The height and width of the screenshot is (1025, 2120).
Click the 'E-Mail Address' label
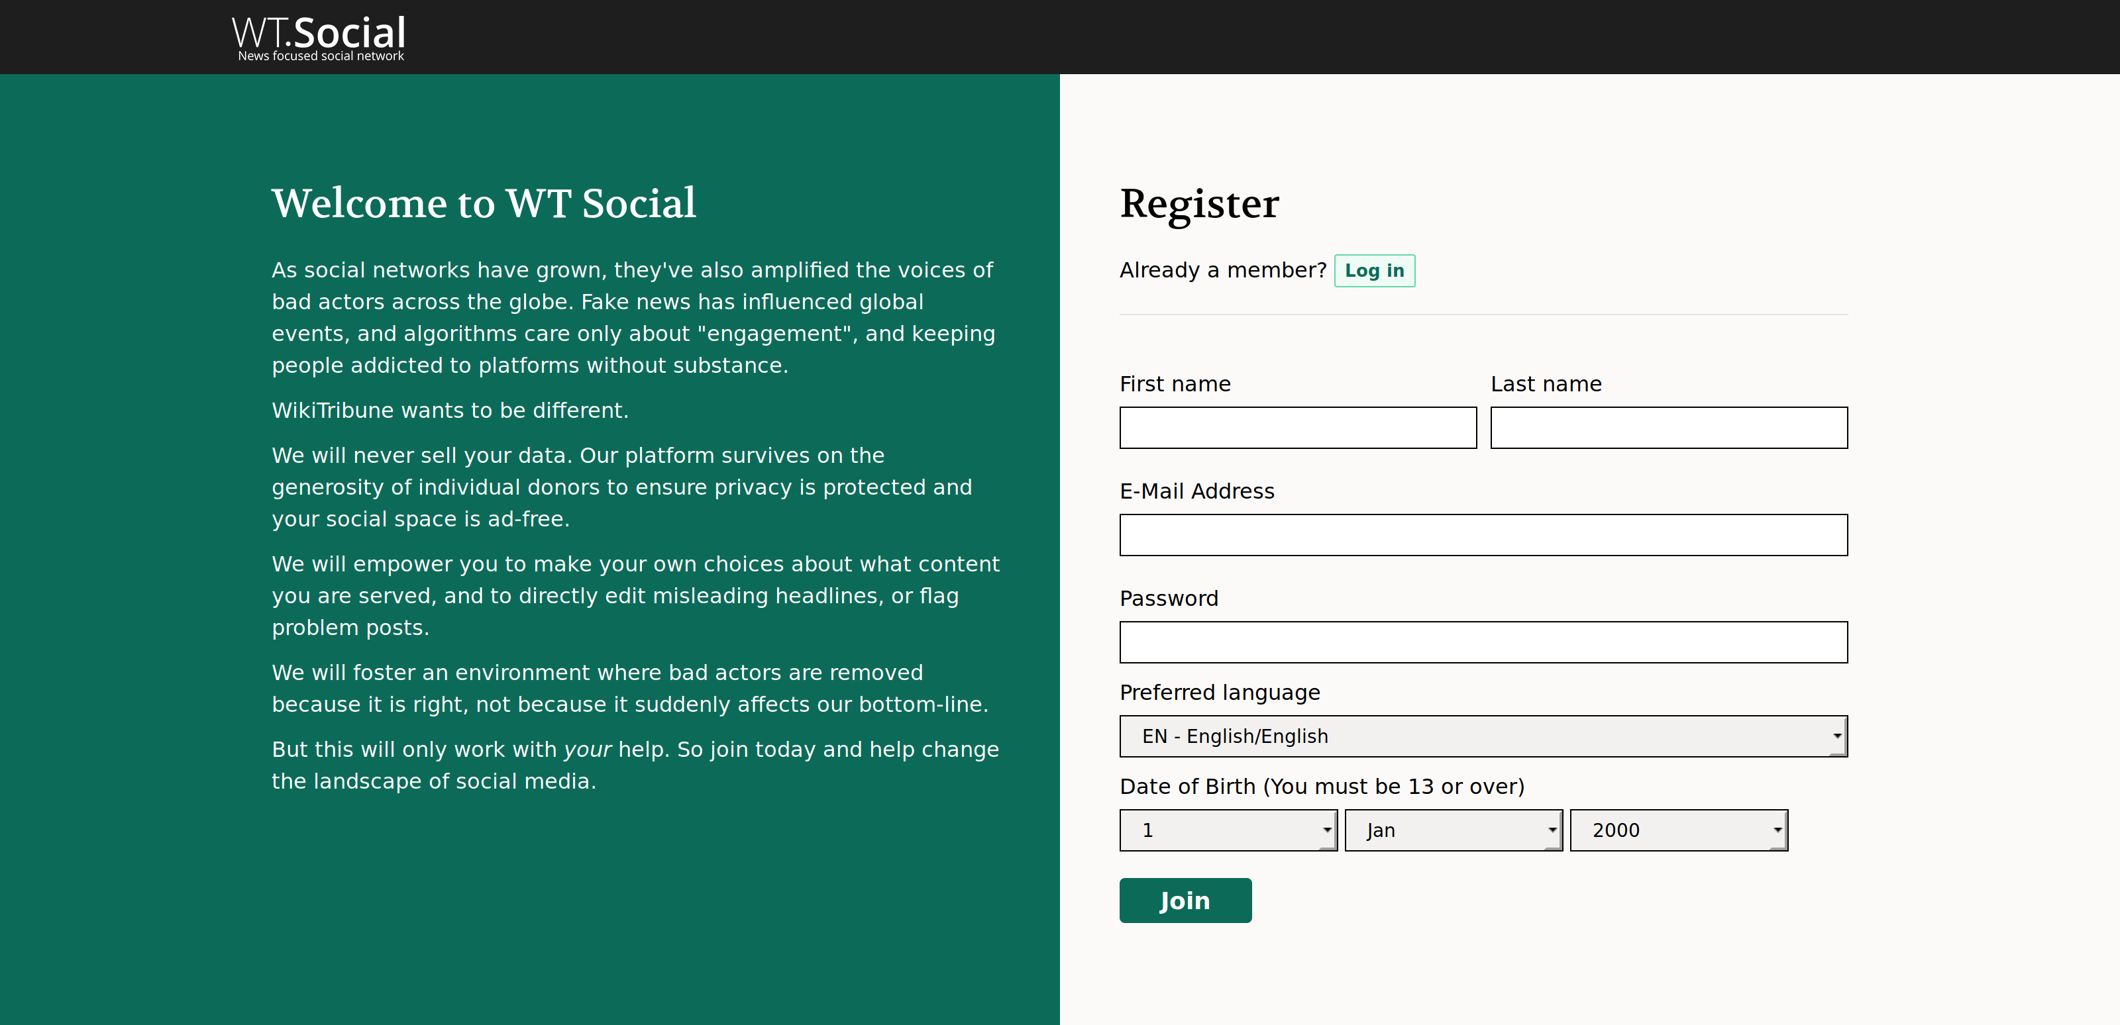(x=1197, y=491)
